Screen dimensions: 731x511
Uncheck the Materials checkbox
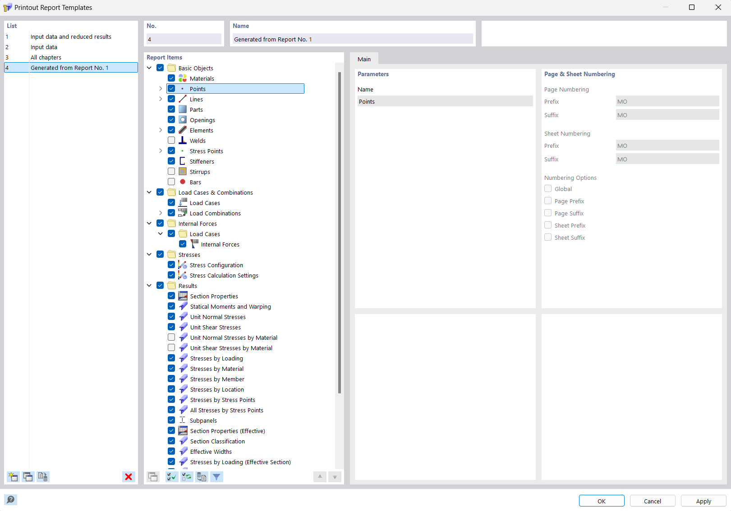coord(171,78)
